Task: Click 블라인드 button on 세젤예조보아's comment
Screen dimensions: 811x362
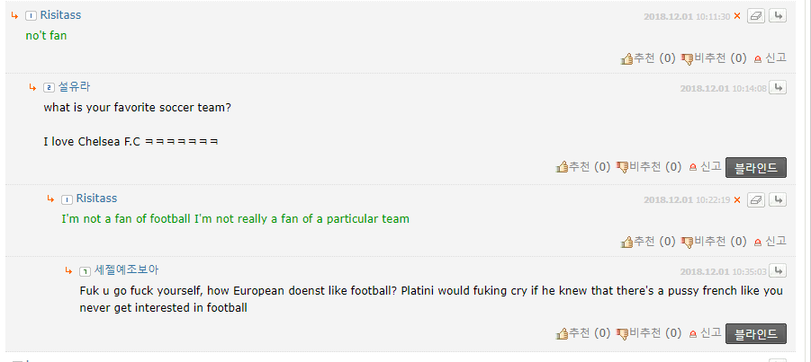Action: [756, 333]
